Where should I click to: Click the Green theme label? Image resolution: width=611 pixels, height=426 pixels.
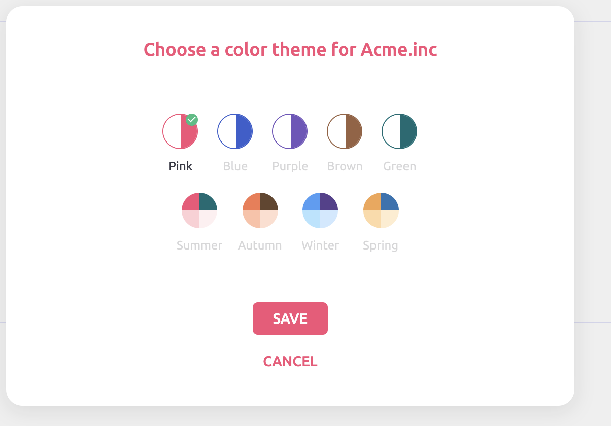[399, 166]
